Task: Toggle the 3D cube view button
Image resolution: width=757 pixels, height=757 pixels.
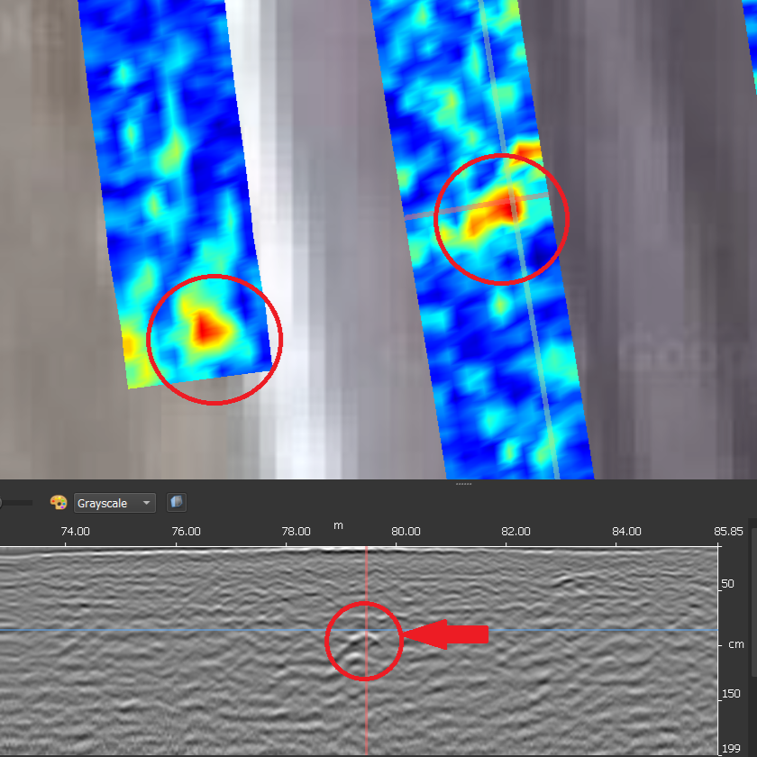Action: coord(177,503)
